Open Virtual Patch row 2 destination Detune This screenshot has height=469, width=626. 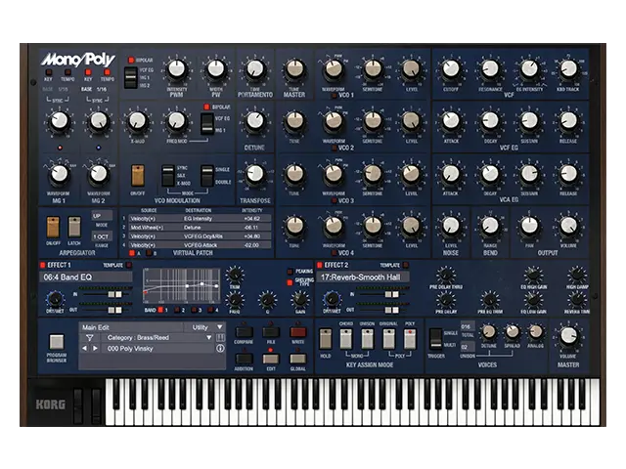pyautogui.click(x=209, y=228)
